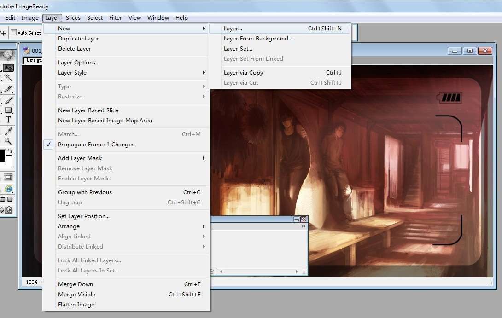
Task: Open Set Layer Position...
Action: coord(126,216)
